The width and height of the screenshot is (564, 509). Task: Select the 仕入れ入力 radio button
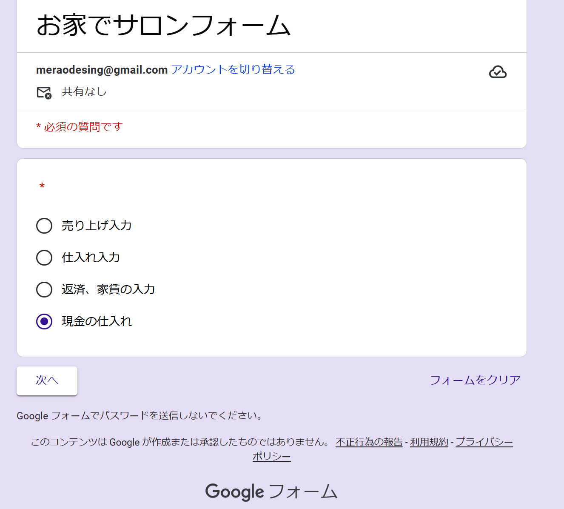coord(44,257)
